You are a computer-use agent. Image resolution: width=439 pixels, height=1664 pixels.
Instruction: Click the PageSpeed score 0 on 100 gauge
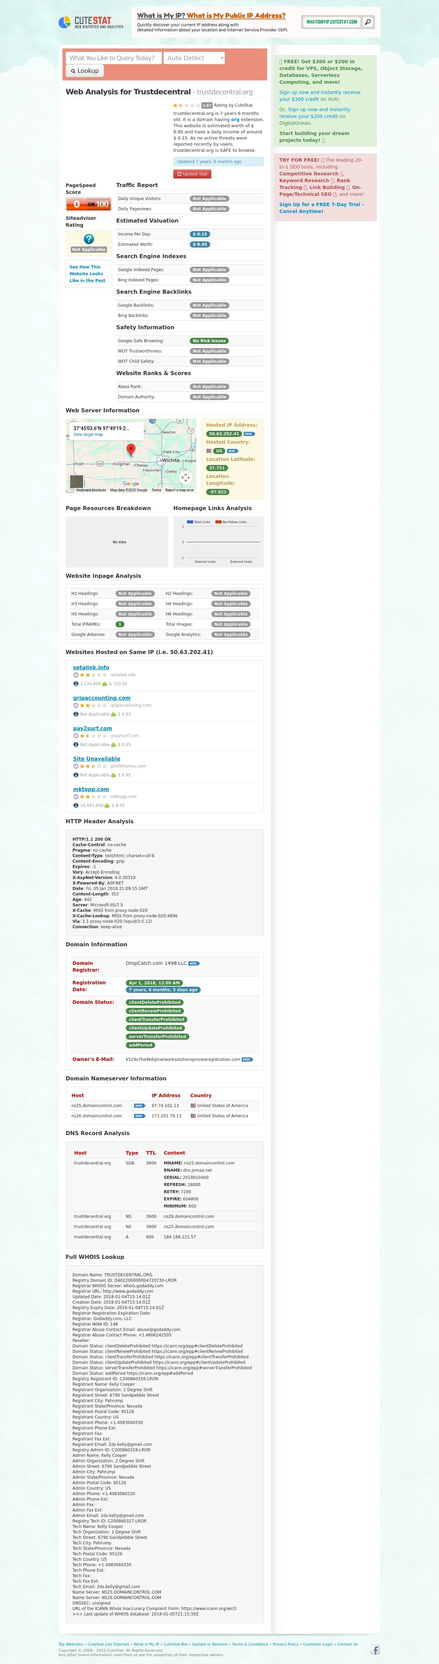pyautogui.click(x=89, y=204)
